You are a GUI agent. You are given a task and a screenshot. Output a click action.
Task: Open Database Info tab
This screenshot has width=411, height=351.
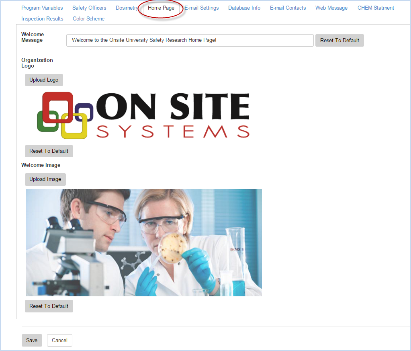pos(244,8)
